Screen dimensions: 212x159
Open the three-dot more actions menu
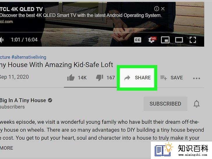[x=197, y=78]
